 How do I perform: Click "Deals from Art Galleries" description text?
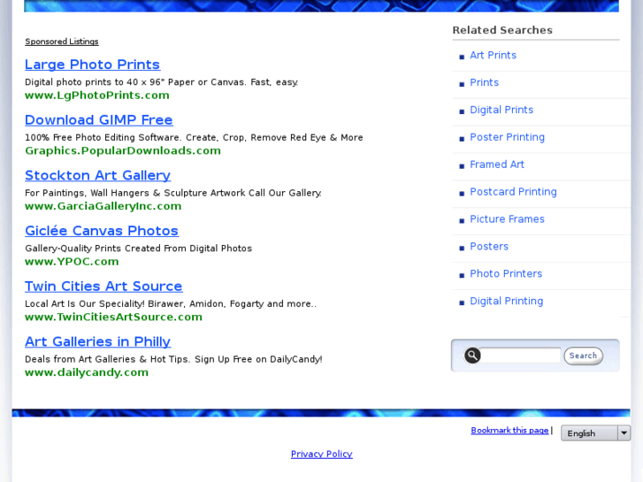click(x=173, y=359)
